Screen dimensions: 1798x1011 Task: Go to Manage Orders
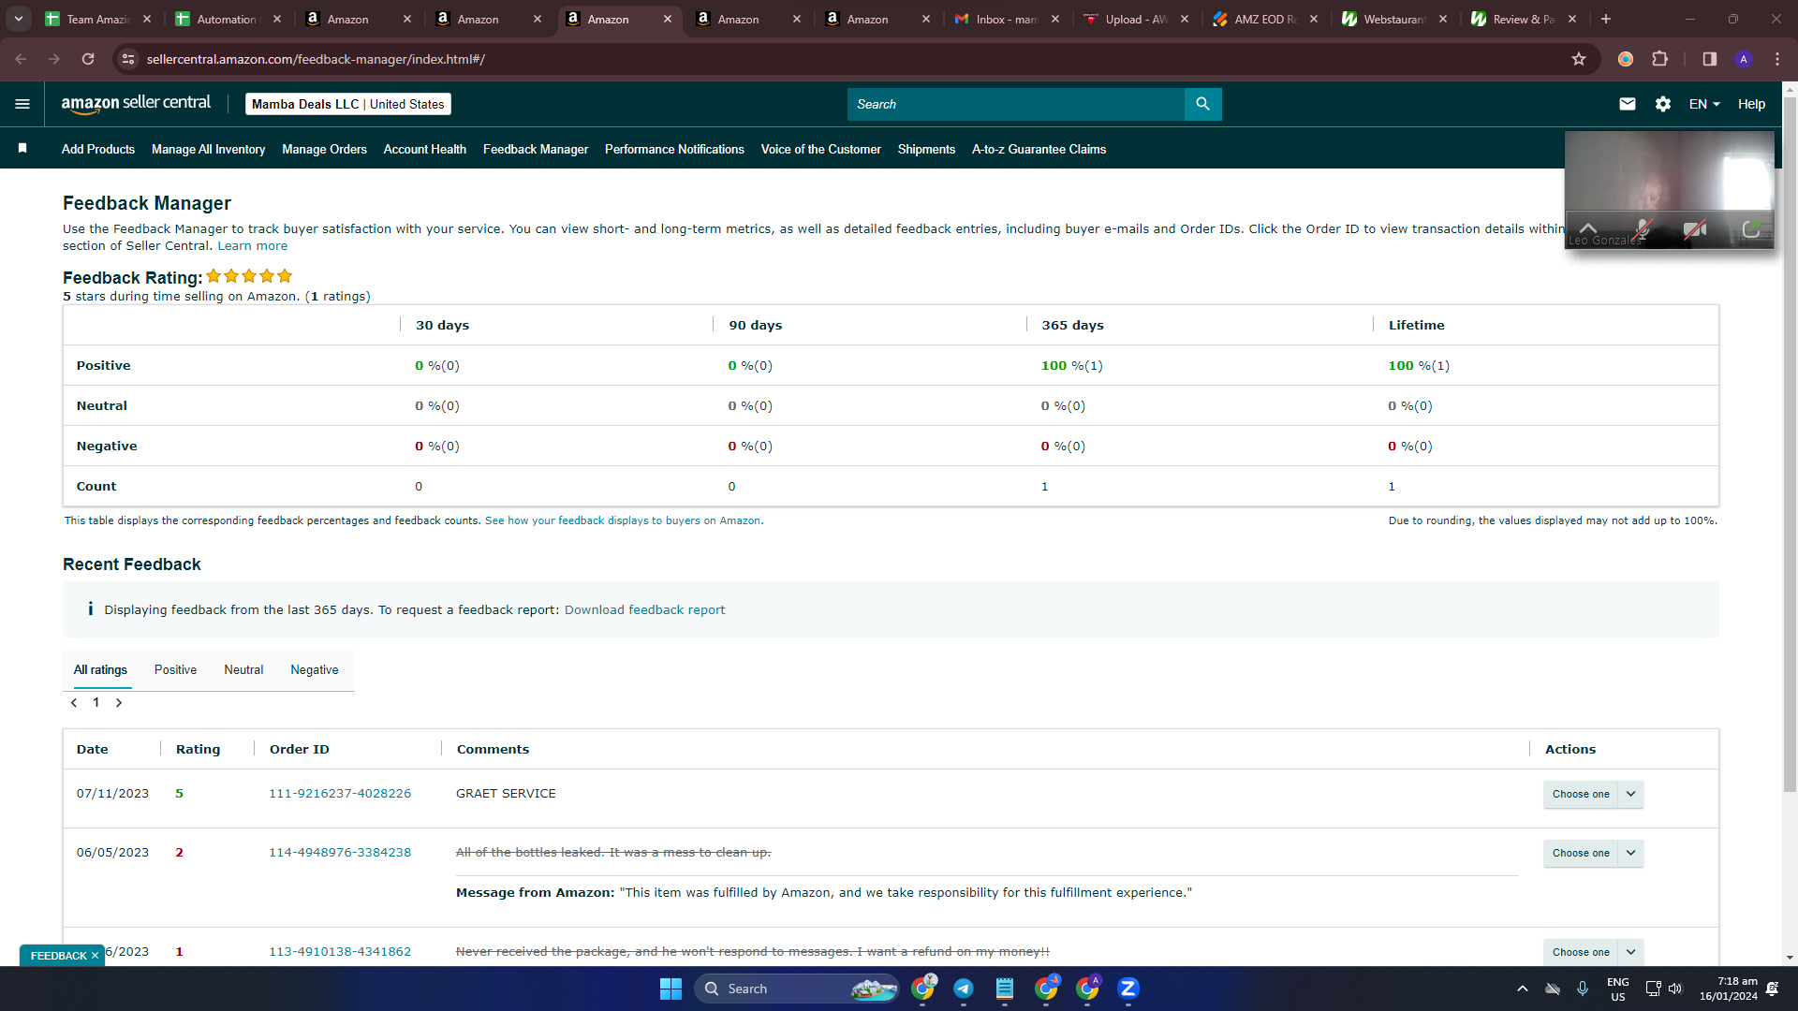click(x=324, y=149)
